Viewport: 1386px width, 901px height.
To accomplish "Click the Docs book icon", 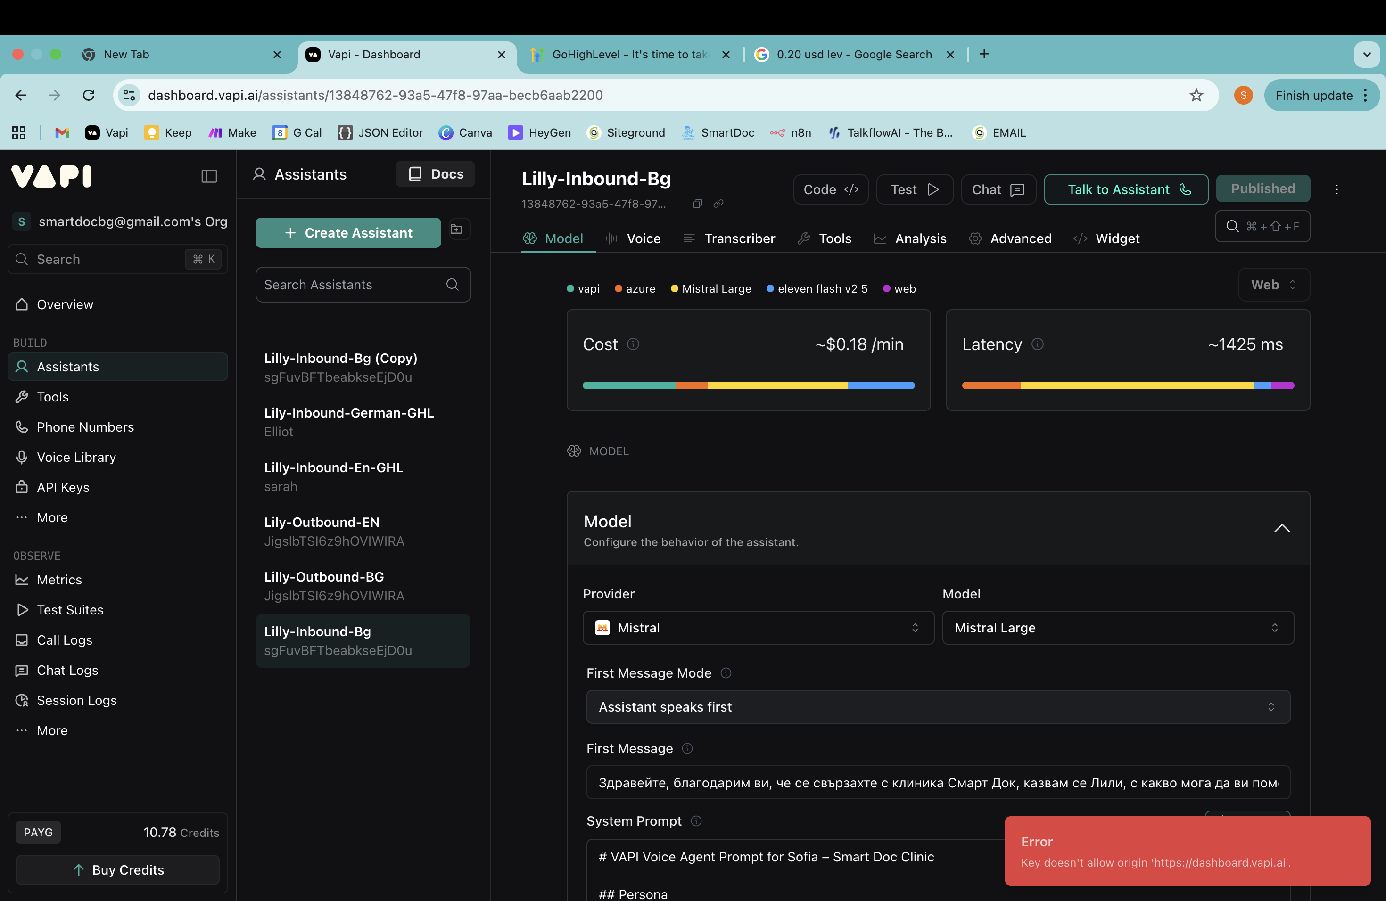I will 415,173.
